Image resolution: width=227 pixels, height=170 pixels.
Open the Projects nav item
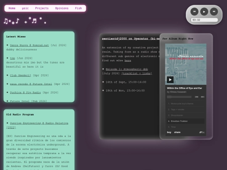point(42,8)
